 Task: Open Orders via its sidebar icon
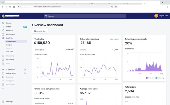point(3,27)
